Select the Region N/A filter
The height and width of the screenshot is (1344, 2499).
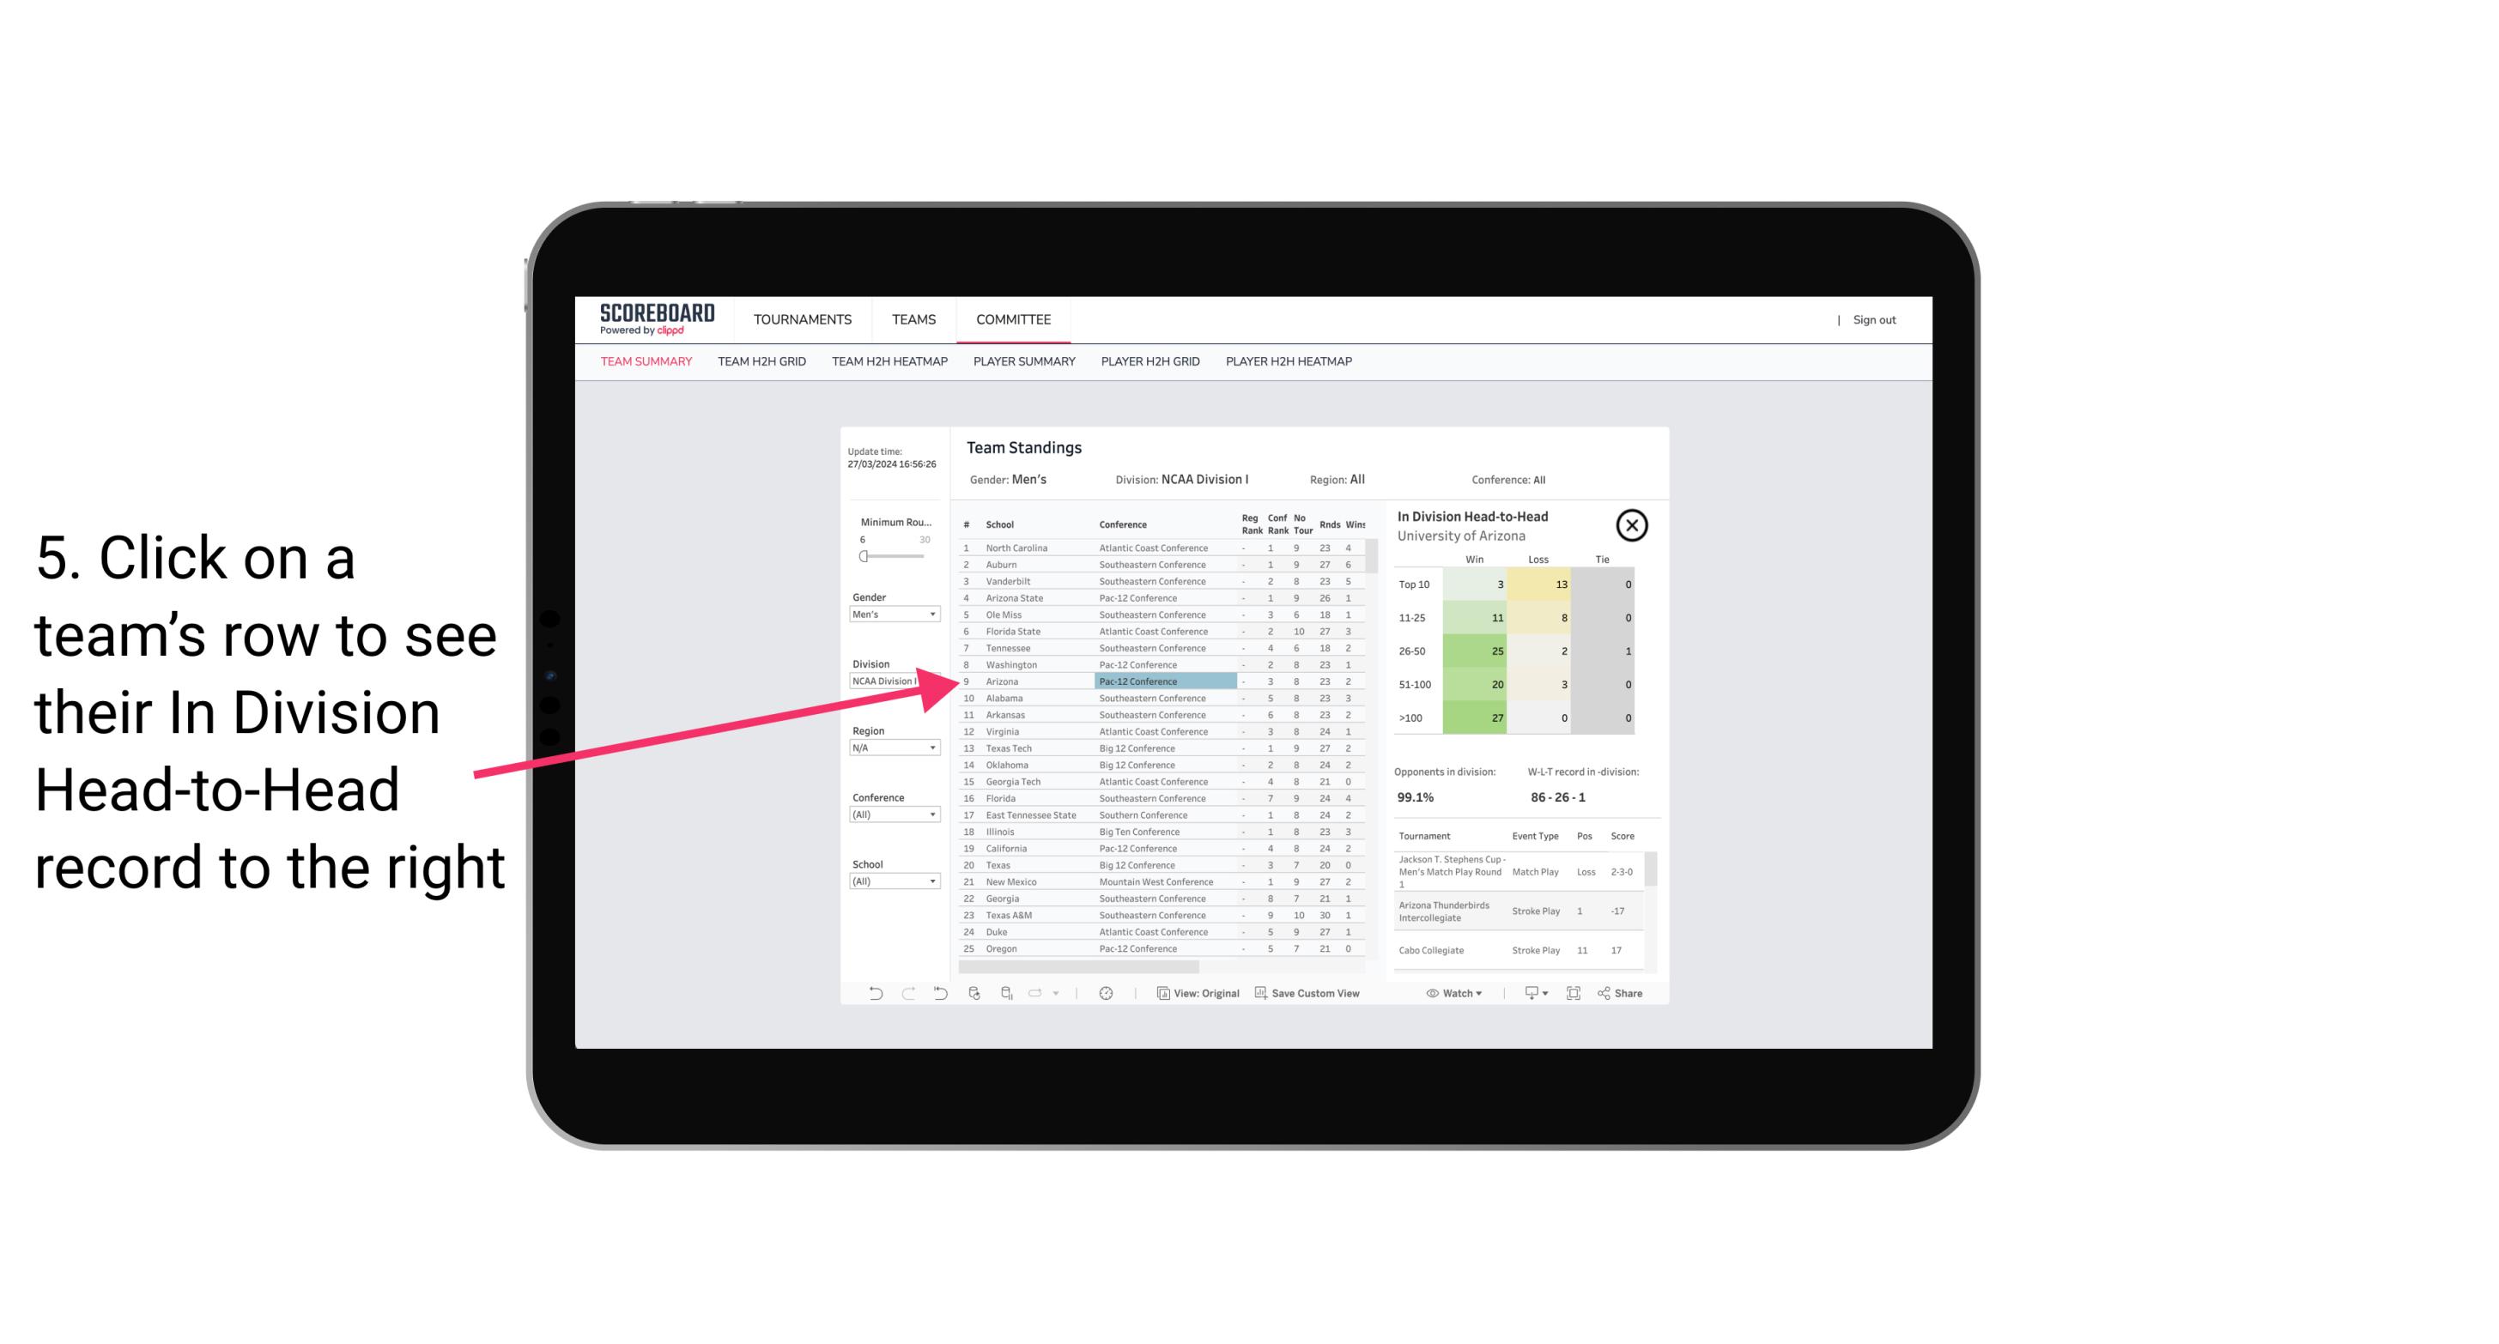(x=889, y=747)
